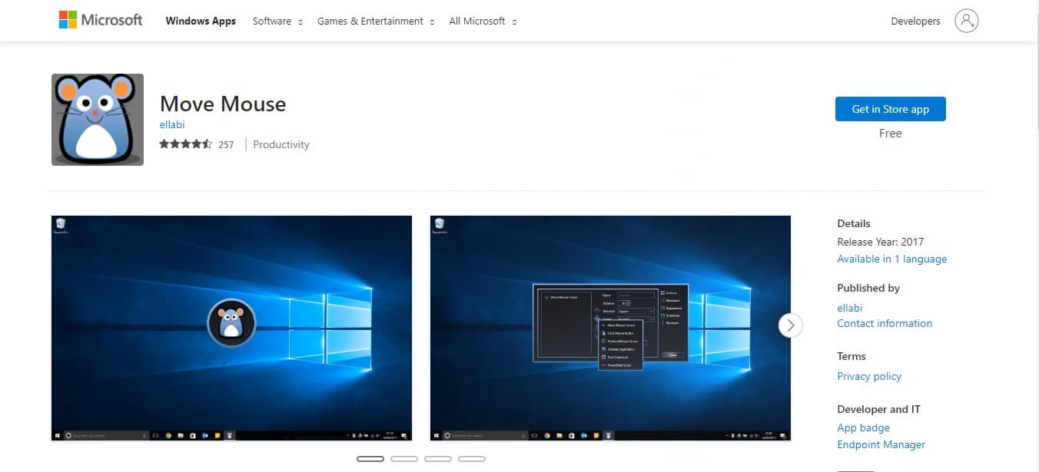The image size is (1039, 472).
Task: Expand the Software dropdown menu
Action: (277, 21)
